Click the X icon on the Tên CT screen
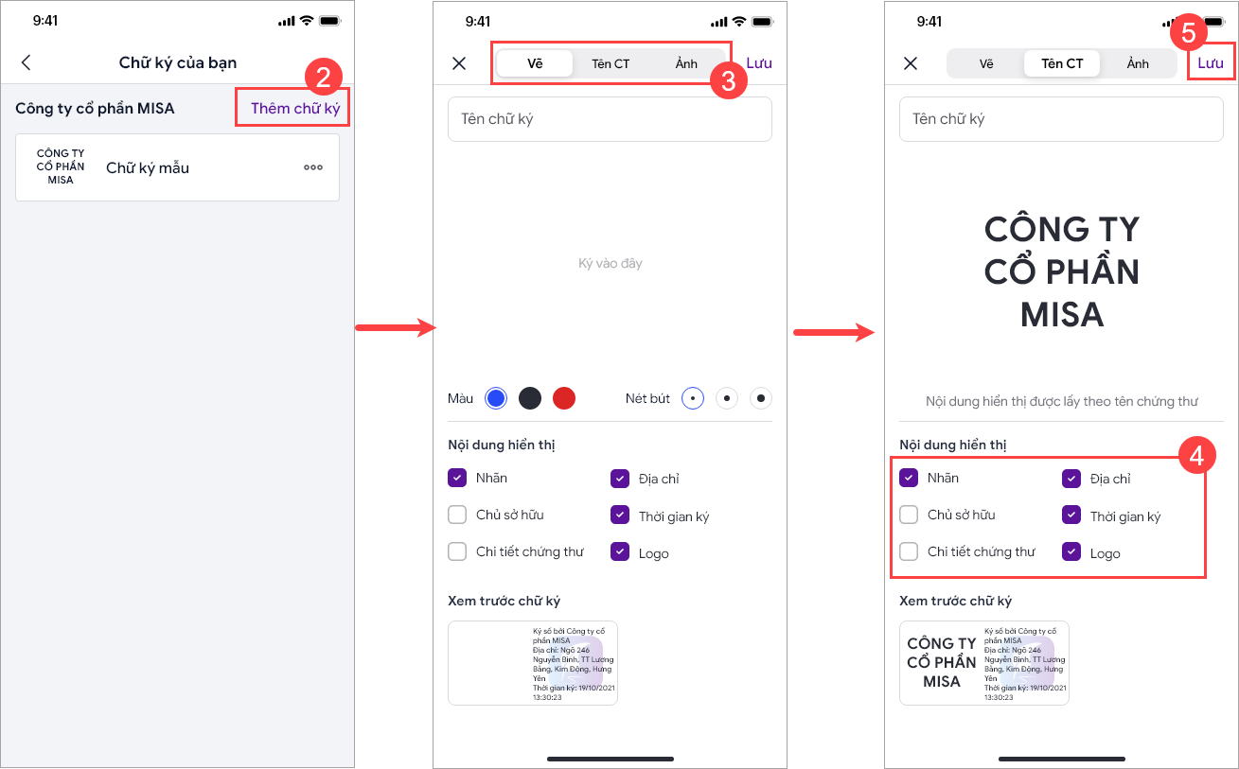 pos(911,63)
